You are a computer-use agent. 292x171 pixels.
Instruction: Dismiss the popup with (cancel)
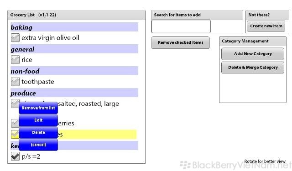[38, 145]
